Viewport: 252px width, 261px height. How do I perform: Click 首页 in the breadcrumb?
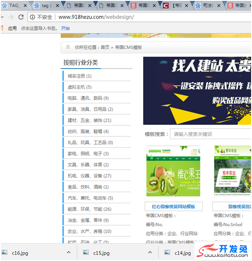[105, 47]
